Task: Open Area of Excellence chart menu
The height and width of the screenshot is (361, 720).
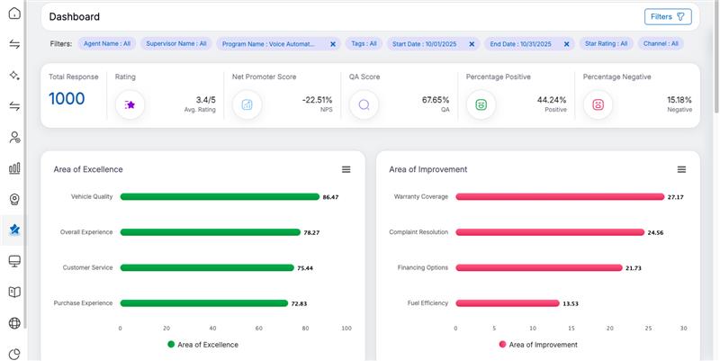Action: 346,169
